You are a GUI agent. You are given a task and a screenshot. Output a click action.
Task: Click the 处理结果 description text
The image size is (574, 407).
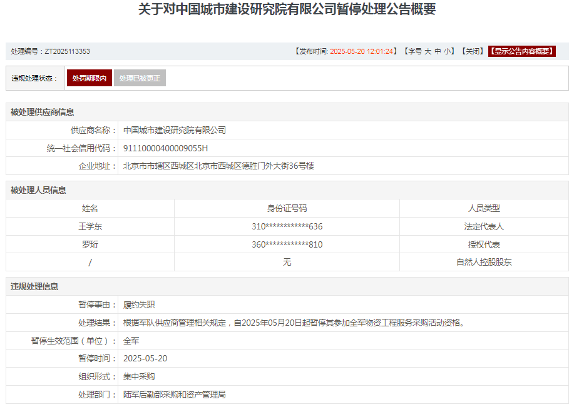click(x=294, y=323)
